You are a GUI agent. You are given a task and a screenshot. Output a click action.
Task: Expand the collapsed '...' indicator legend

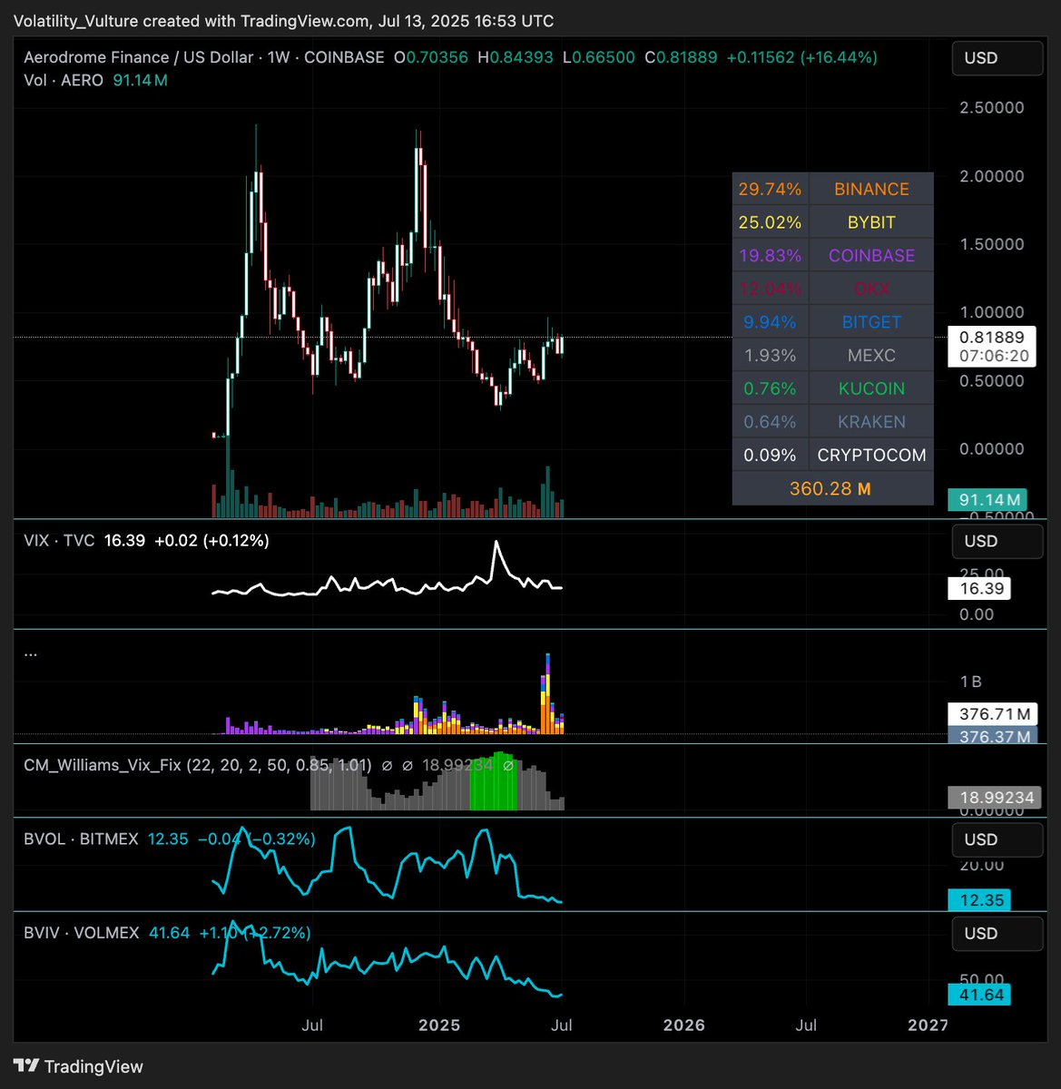(30, 652)
